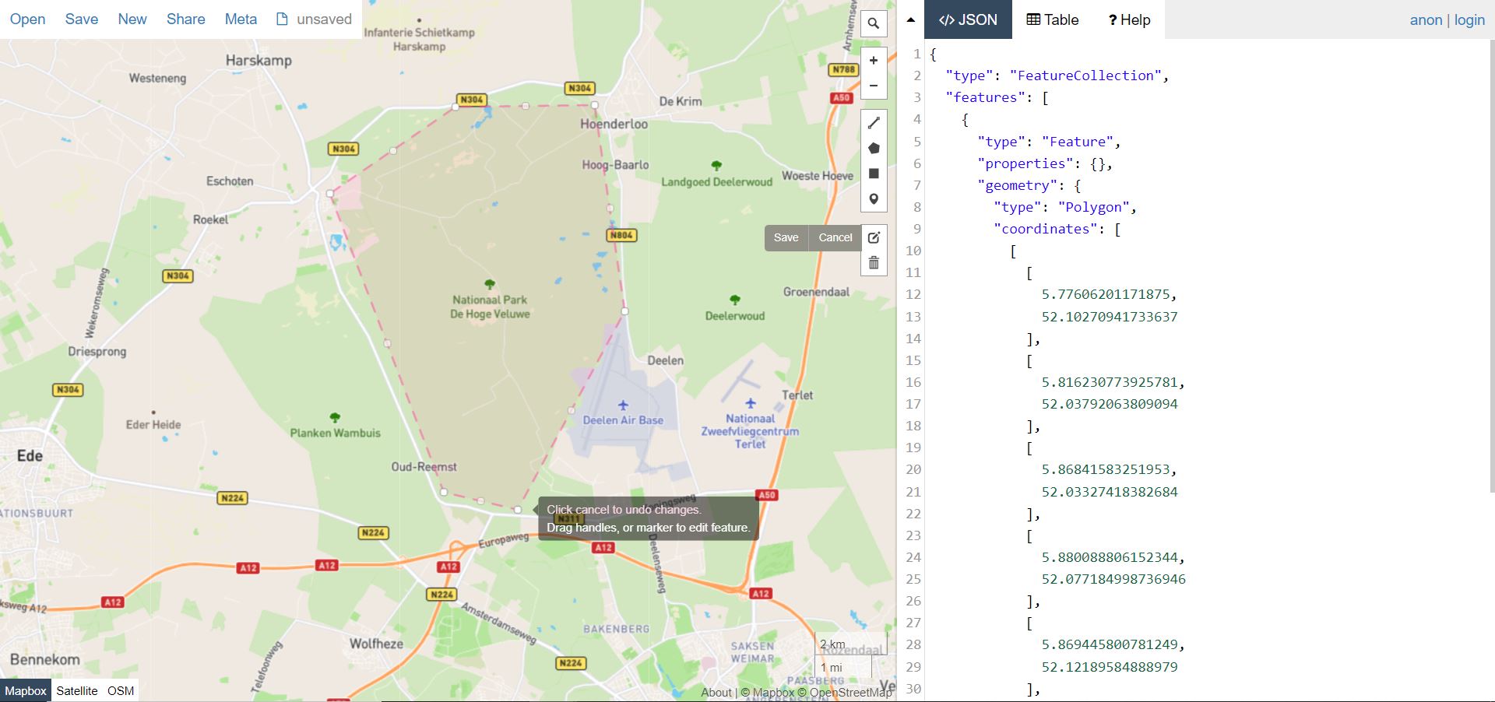Select the Mapbox base layer
The height and width of the screenshot is (702, 1495).
pos(26,690)
